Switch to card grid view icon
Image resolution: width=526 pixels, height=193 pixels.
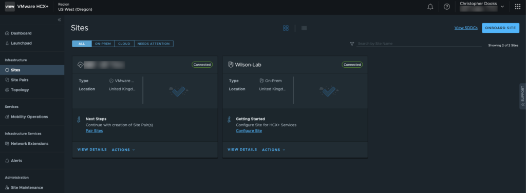286,28
